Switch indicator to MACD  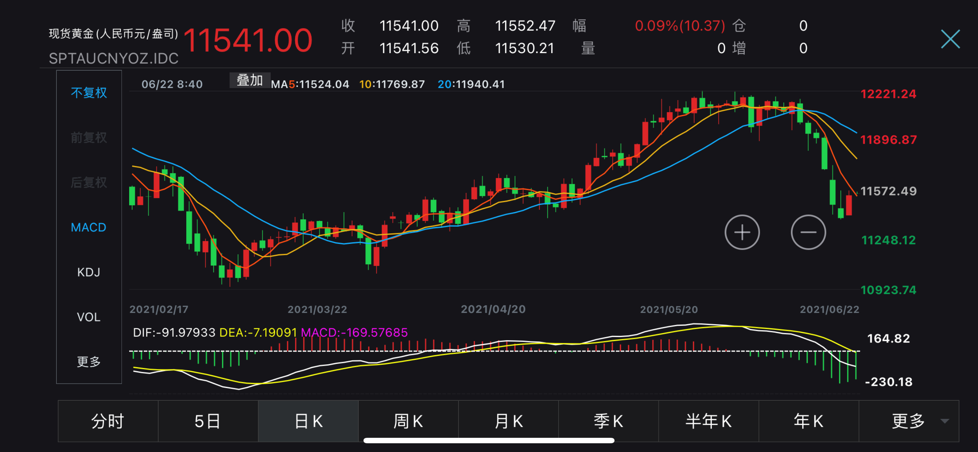(x=89, y=227)
